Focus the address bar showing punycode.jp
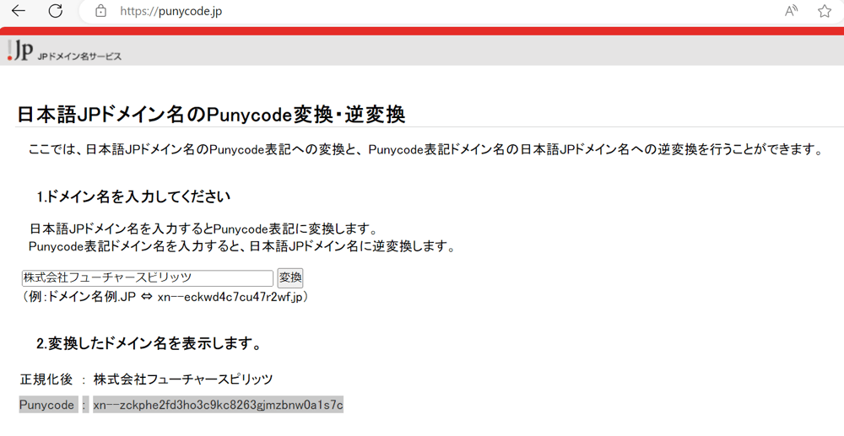The height and width of the screenshot is (436, 844). (x=170, y=11)
